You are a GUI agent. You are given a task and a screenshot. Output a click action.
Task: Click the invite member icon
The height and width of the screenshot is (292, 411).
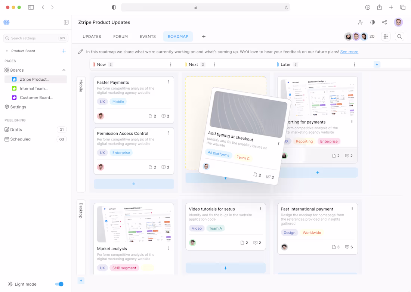coord(360,22)
